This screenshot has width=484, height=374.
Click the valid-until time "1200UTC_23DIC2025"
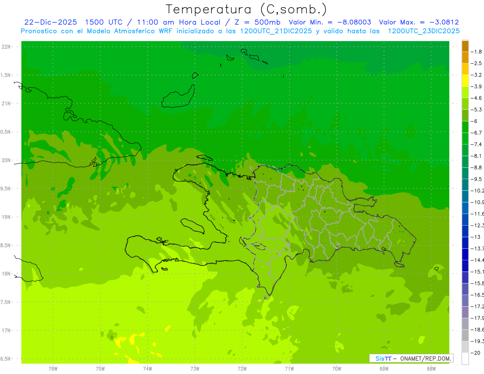coord(423,31)
